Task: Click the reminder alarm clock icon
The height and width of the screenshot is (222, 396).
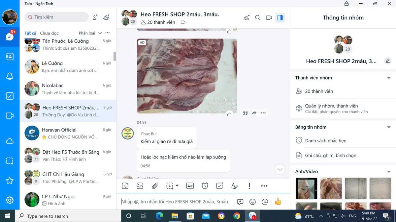Action: click(205, 186)
